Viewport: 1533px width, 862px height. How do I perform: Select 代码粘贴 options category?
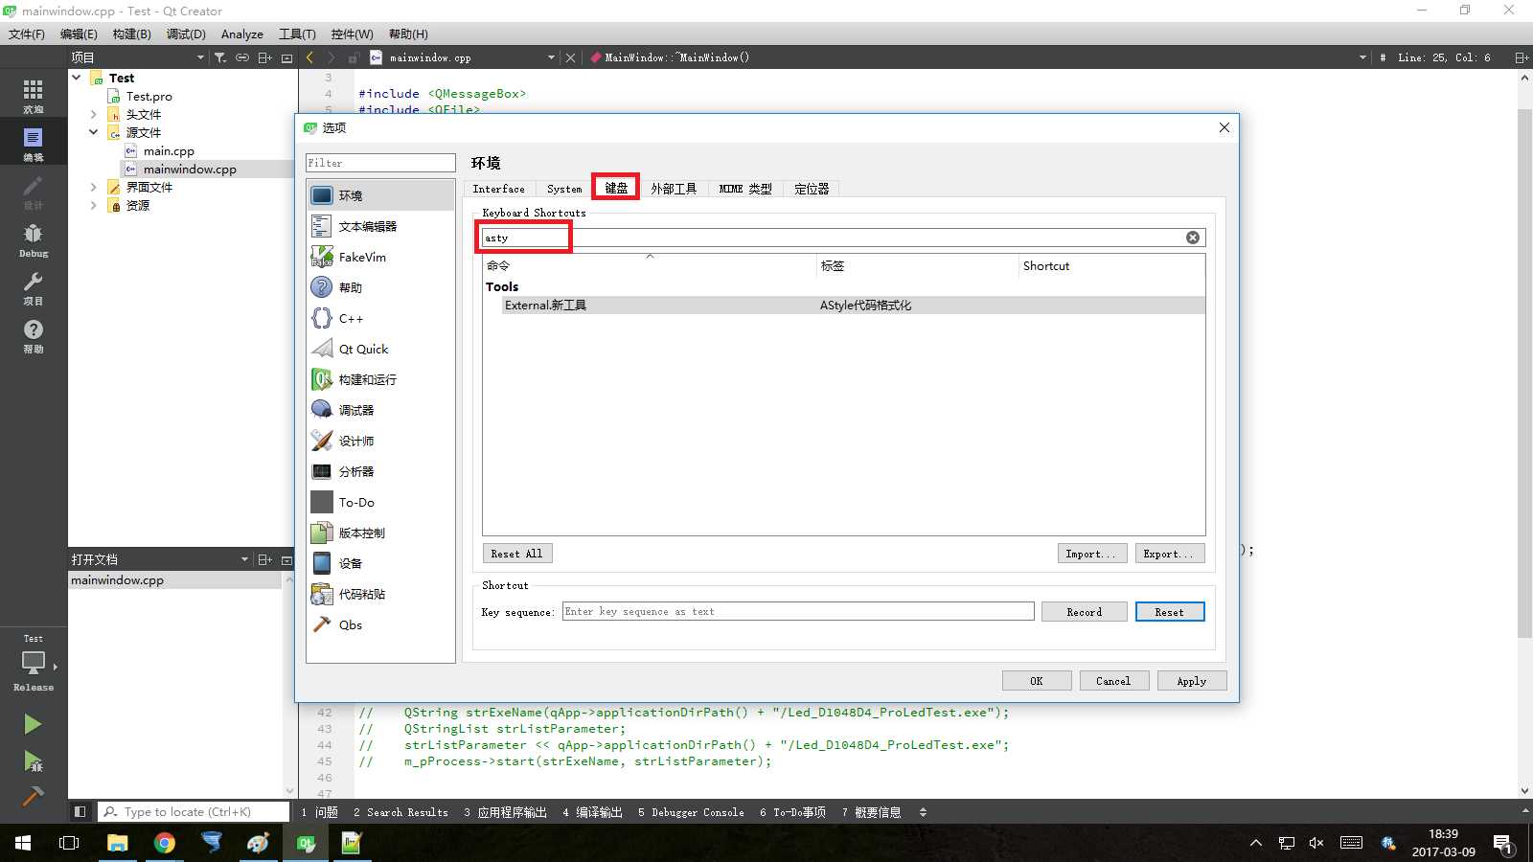click(x=380, y=594)
